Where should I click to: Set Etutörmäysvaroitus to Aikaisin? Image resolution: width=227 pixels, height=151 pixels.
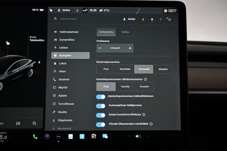coord(163,69)
